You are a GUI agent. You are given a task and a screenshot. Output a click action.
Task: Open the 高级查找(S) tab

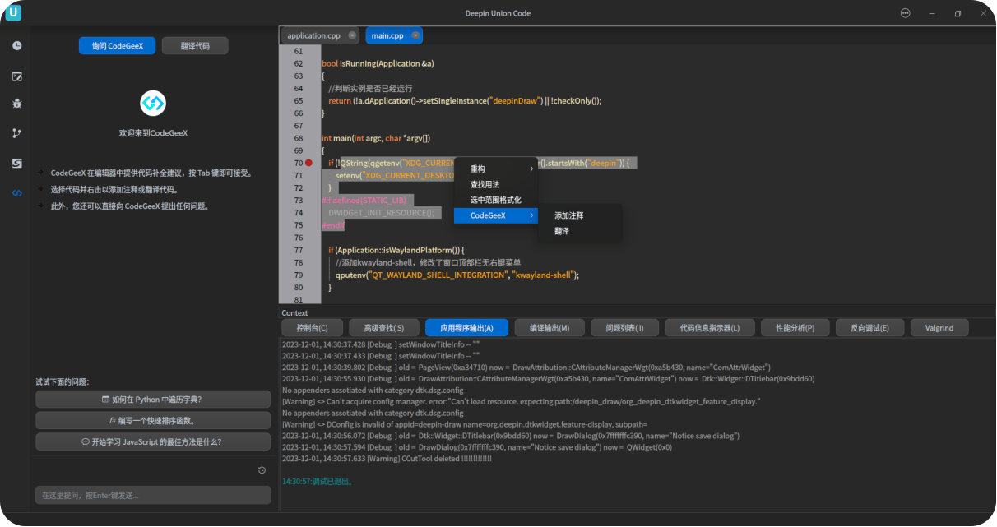click(384, 328)
